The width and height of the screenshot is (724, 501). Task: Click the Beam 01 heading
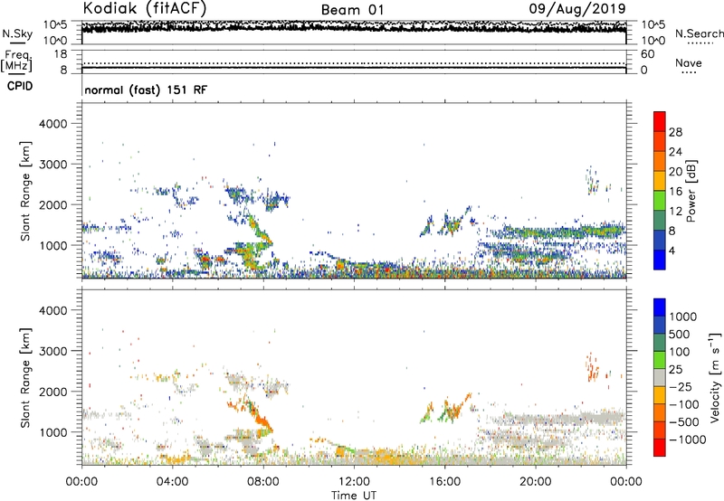[352, 10]
